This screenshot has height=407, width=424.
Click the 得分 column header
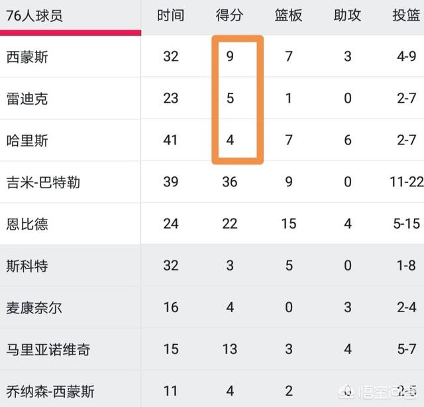[230, 15]
